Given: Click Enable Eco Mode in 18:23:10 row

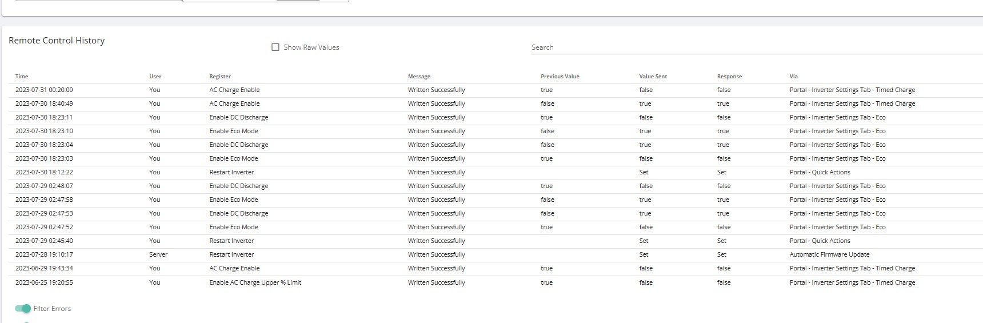Looking at the screenshot, I should tap(233, 131).
